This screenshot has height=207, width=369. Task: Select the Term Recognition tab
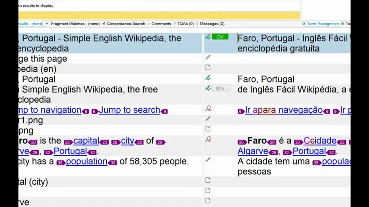pos(323,24)
